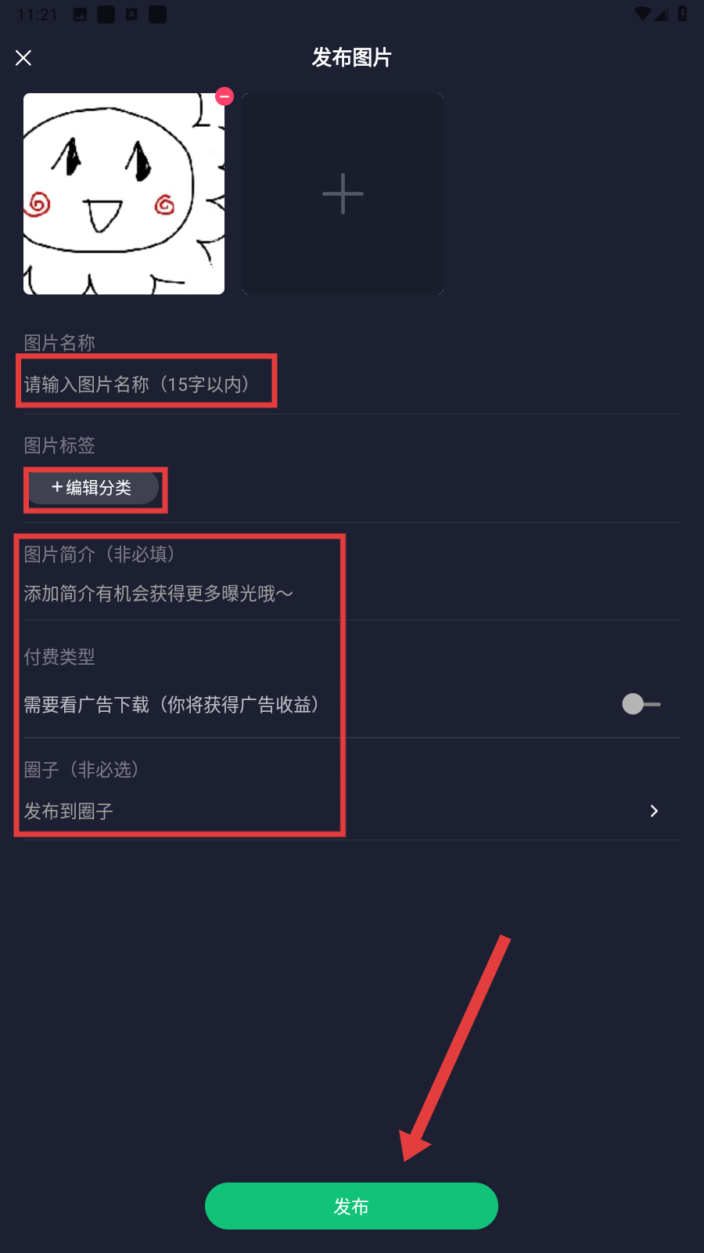The image size is (704, 1253).
Task: Tap the 圈子（非必选）label
Action: pyautogui.click(x=82, y=770)
